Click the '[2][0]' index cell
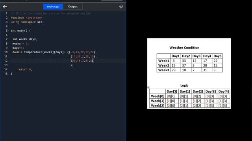Screen dimensions: 252x141 (x=172, y=105)
